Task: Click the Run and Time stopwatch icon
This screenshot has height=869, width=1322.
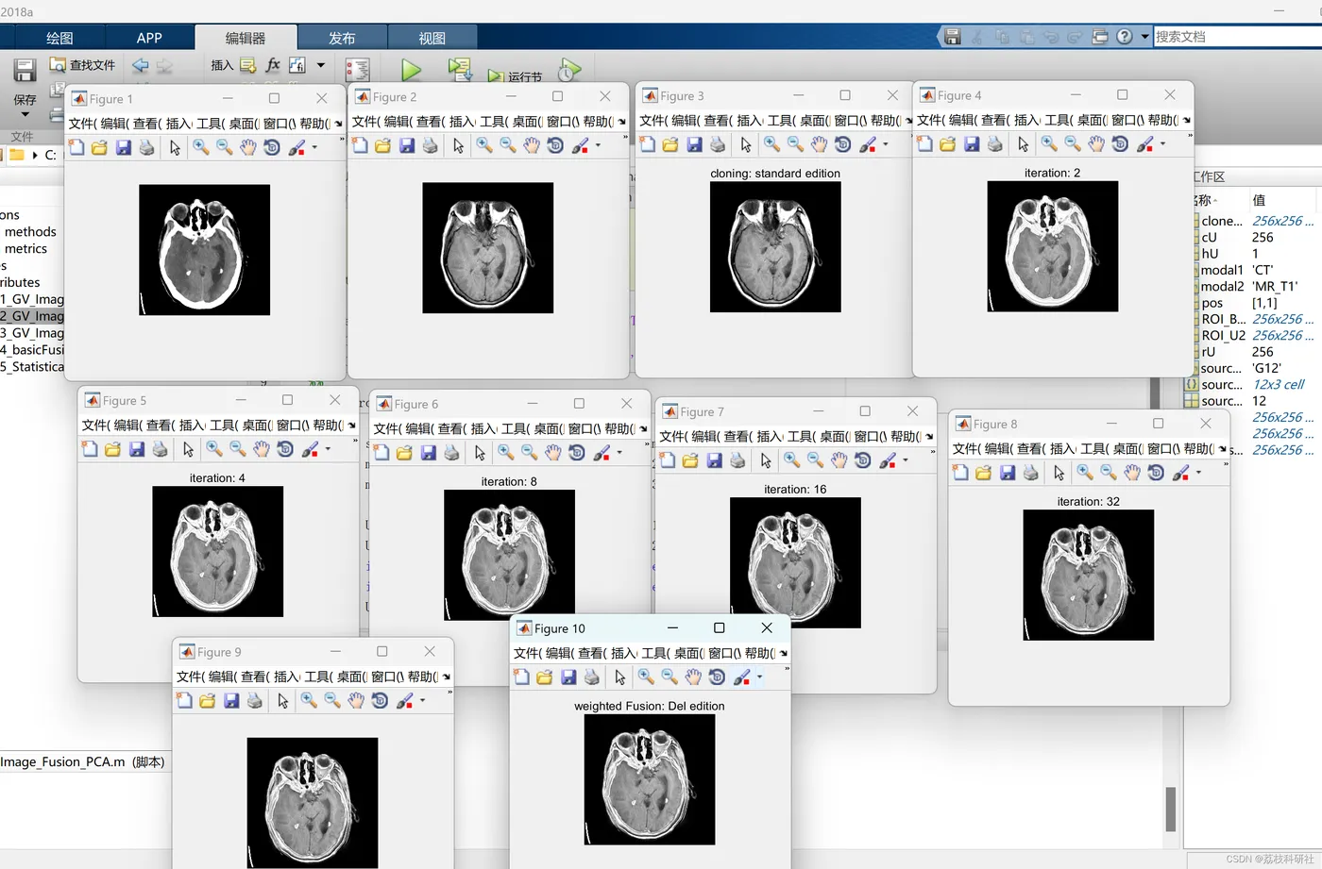Action: point(569,70)
